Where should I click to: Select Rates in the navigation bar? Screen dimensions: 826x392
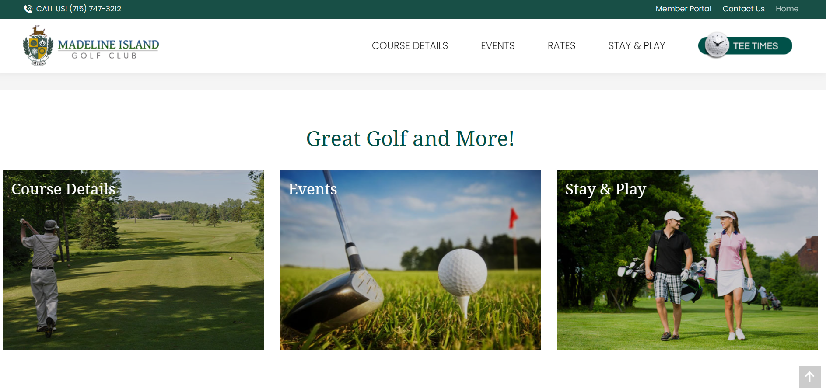click(561, 45)
